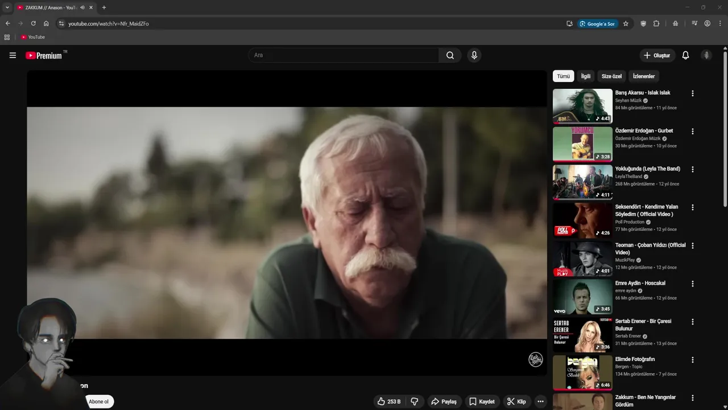Mute the ZAKKUM tab audio icon
The height and width of the screenshot is (410, 728).
82,7
